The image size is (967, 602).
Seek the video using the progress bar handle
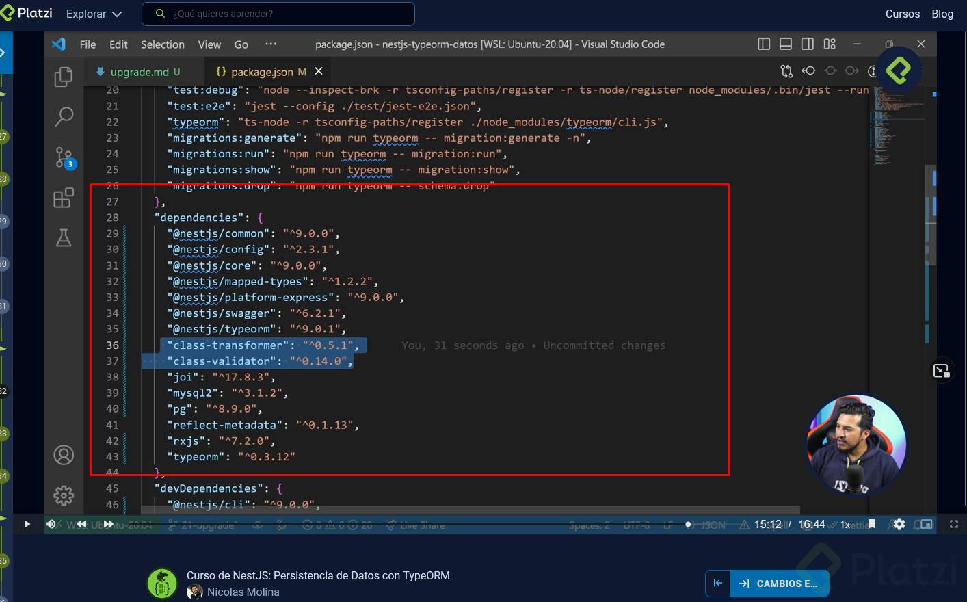pyautogui.click(x=689, y=525)
